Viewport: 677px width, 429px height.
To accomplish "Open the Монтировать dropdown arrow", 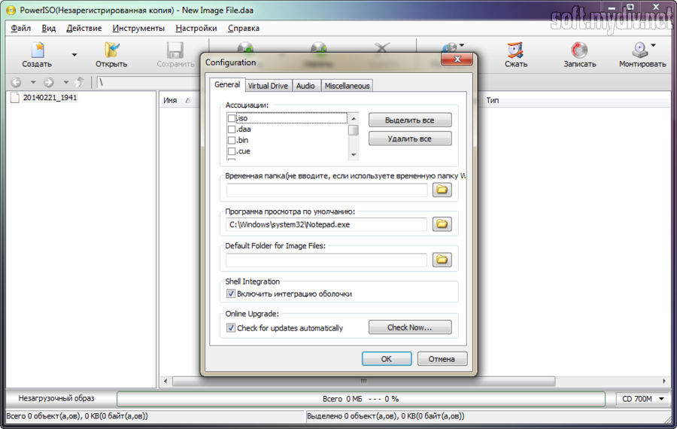I will (x=653, y=45).
